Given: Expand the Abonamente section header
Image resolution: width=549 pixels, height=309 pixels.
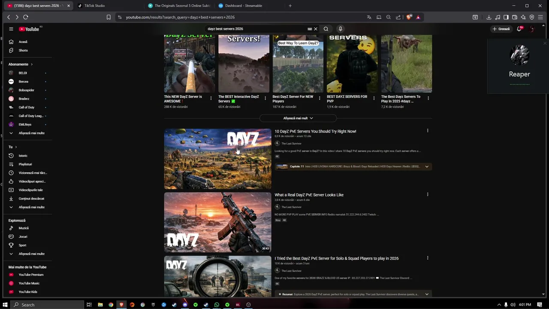Looking at the screenshot, I should [x=20, y=64].
